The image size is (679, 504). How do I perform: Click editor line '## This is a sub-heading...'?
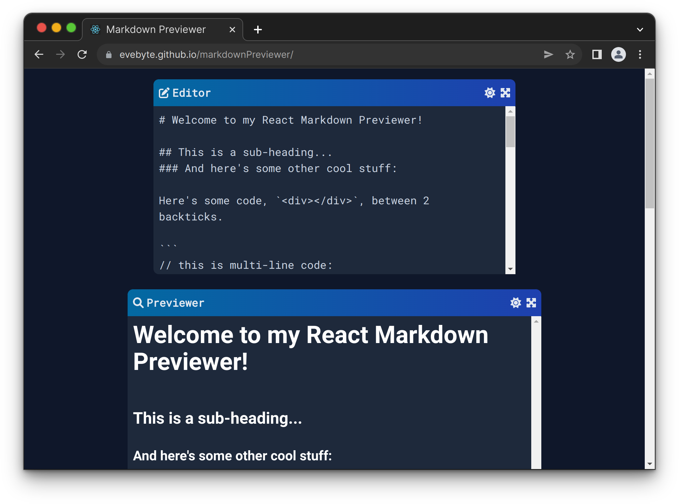click(x=245, y=152)
